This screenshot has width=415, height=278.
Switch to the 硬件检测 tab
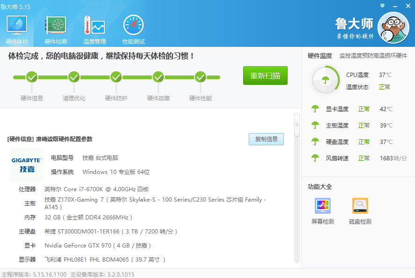coord(56,30)
